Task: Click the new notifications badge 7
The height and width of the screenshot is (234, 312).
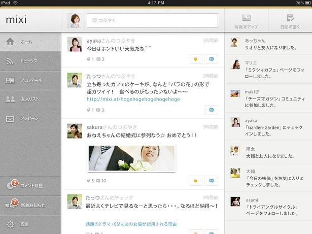Action: tap(15, 202)
